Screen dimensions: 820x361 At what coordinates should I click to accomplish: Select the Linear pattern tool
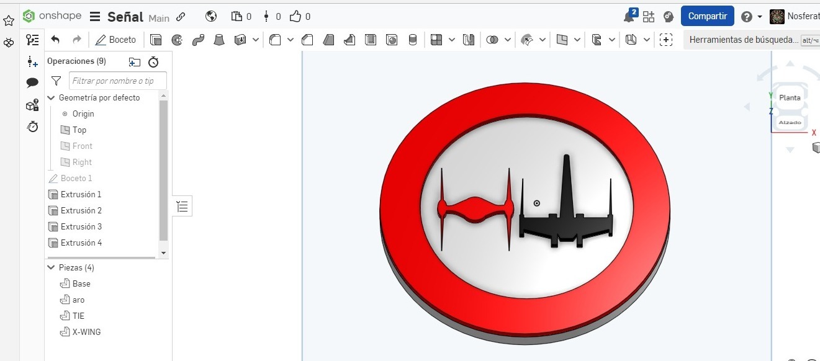(x=436, y=40)
